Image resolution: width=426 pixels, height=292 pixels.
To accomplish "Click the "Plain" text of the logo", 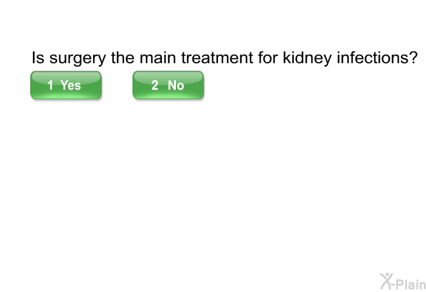I will pos(411,284).
